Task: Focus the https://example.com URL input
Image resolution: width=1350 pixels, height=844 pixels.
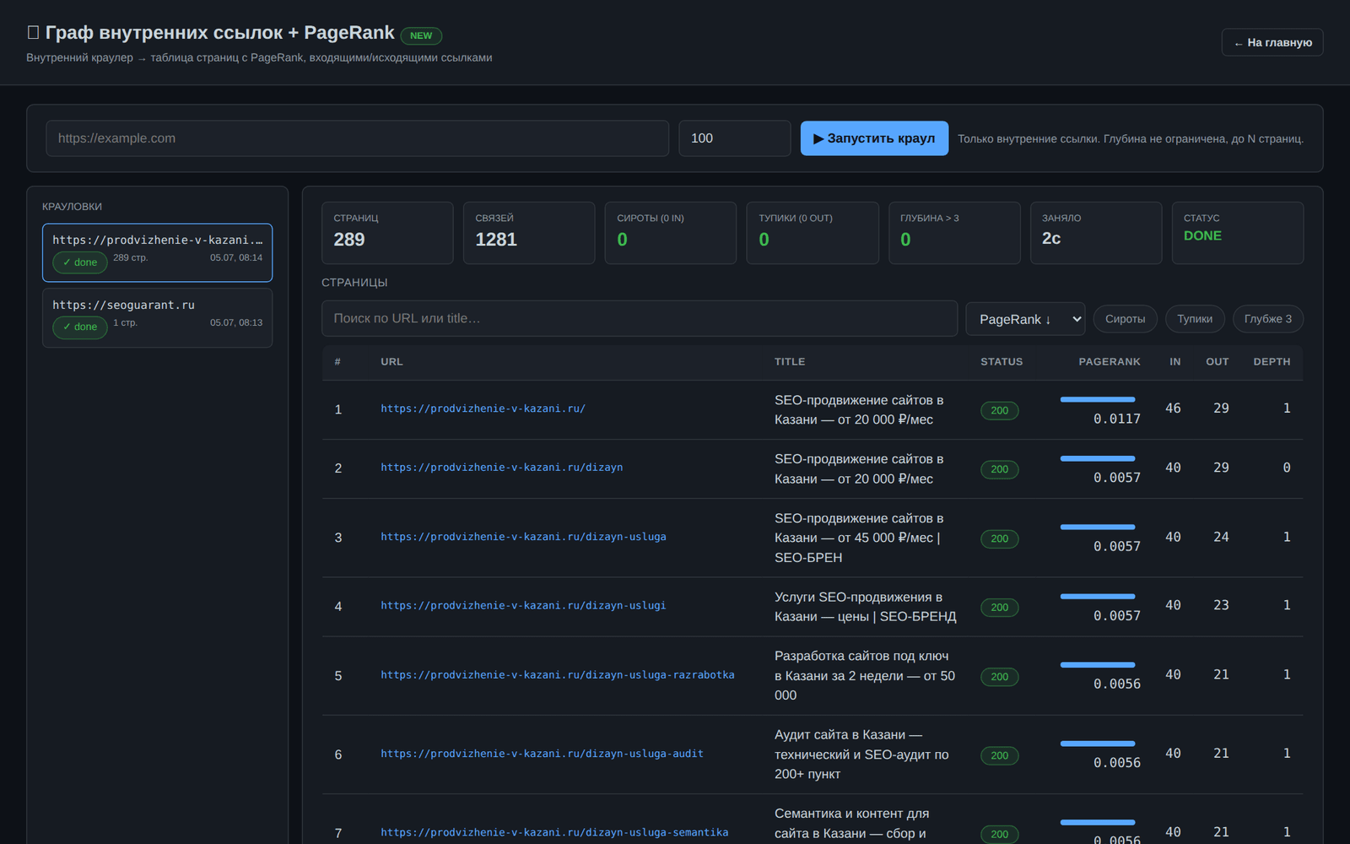Action: point(358,138)
